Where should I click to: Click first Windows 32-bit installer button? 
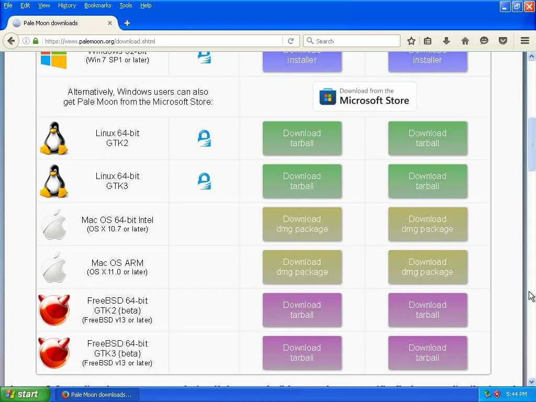click(302, 62)
